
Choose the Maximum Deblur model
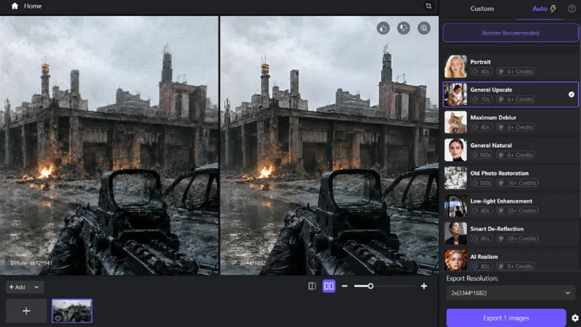point(510,122)
